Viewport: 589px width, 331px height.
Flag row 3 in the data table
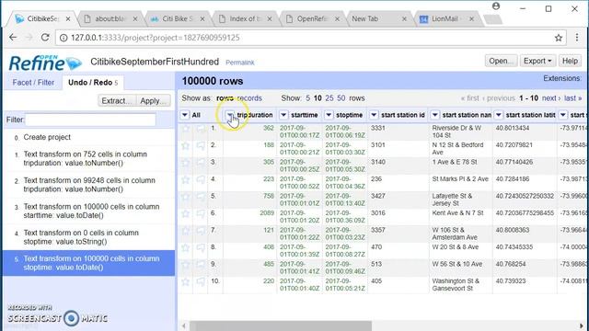(201, 163)
